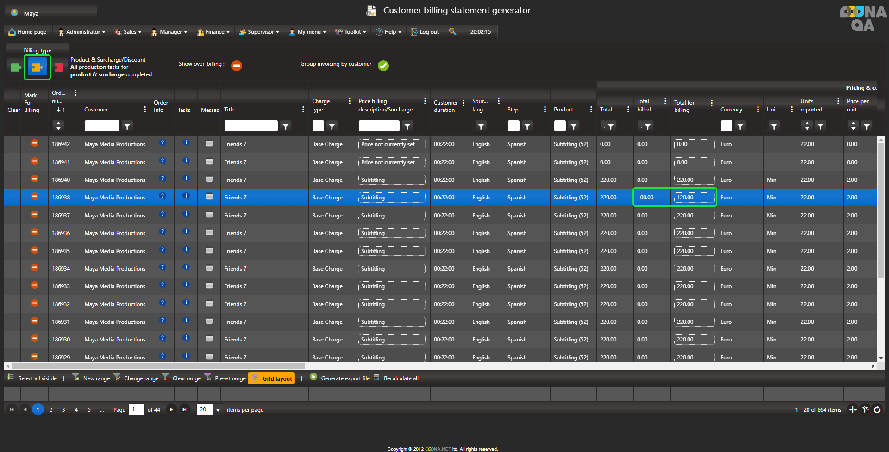Click the Customer column filter funnel icon
The image size is (889, 452).
click(127, 126)
